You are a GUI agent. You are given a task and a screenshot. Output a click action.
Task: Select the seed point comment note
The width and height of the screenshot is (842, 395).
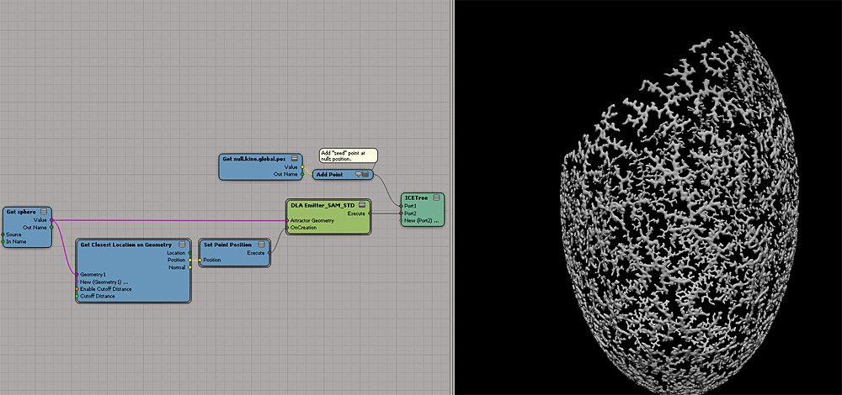348,155
